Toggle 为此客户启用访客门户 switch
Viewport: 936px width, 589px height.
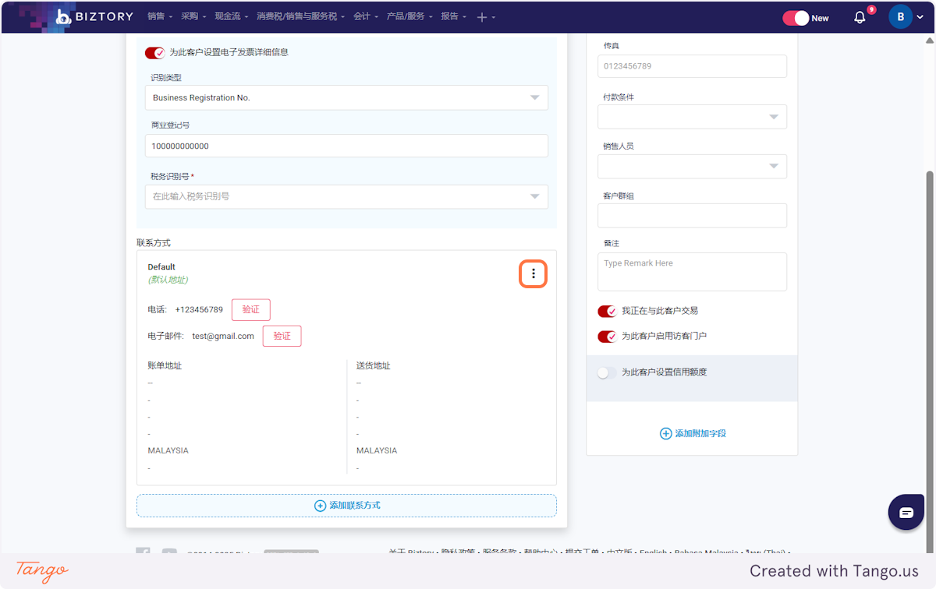[x=607, y=337]
